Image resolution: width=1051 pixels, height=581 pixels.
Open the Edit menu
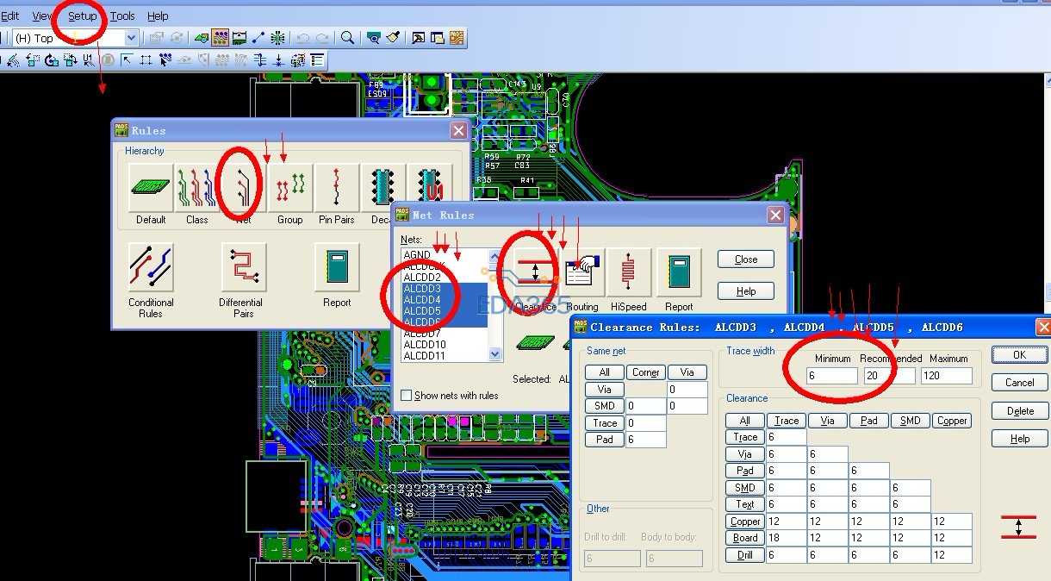pos(10,16)
